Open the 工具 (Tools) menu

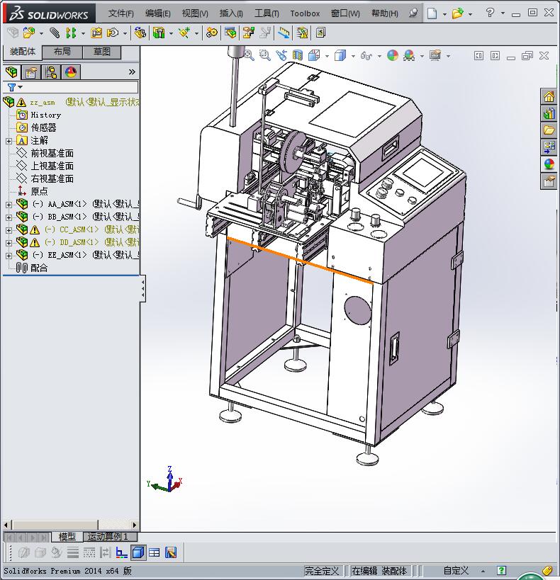pos(267,13)
